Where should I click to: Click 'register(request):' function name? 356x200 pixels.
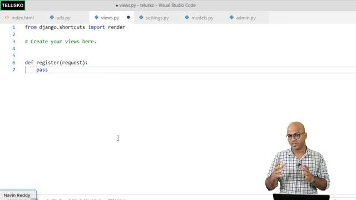62,63
